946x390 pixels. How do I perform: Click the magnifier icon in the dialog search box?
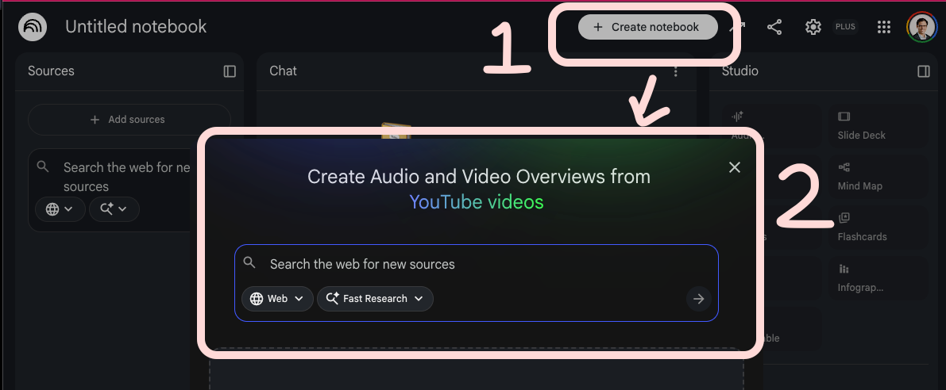pos(249,262)
